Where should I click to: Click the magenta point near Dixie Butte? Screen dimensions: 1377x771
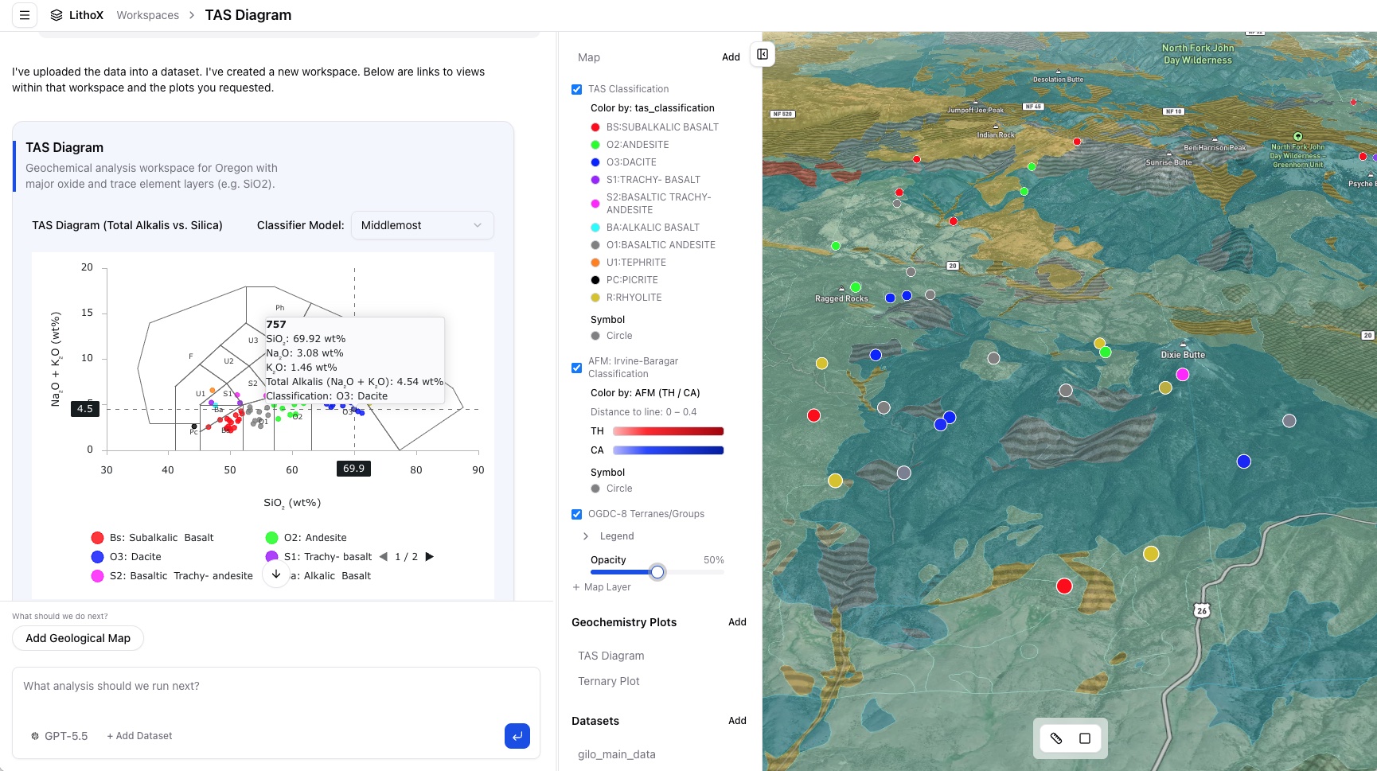point(1183,374)
